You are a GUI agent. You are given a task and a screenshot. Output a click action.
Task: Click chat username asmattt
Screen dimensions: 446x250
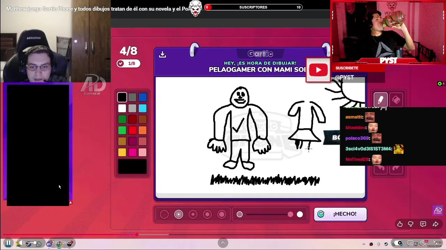354,117
